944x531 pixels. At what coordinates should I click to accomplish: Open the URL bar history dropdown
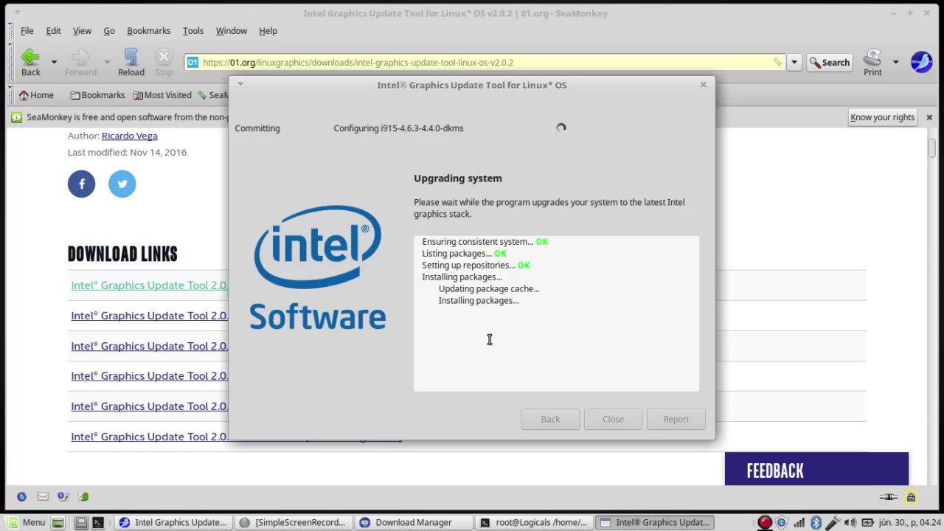tap(794, 63)
